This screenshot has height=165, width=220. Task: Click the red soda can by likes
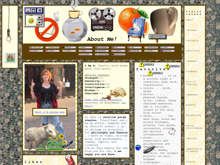pyautogui.click(x=70, y=160)
